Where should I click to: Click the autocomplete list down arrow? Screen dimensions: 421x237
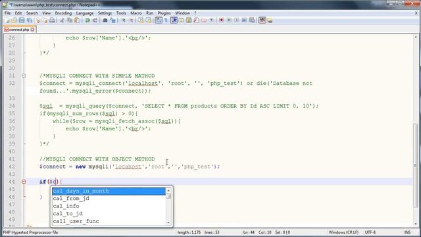[x=168, y=223]
